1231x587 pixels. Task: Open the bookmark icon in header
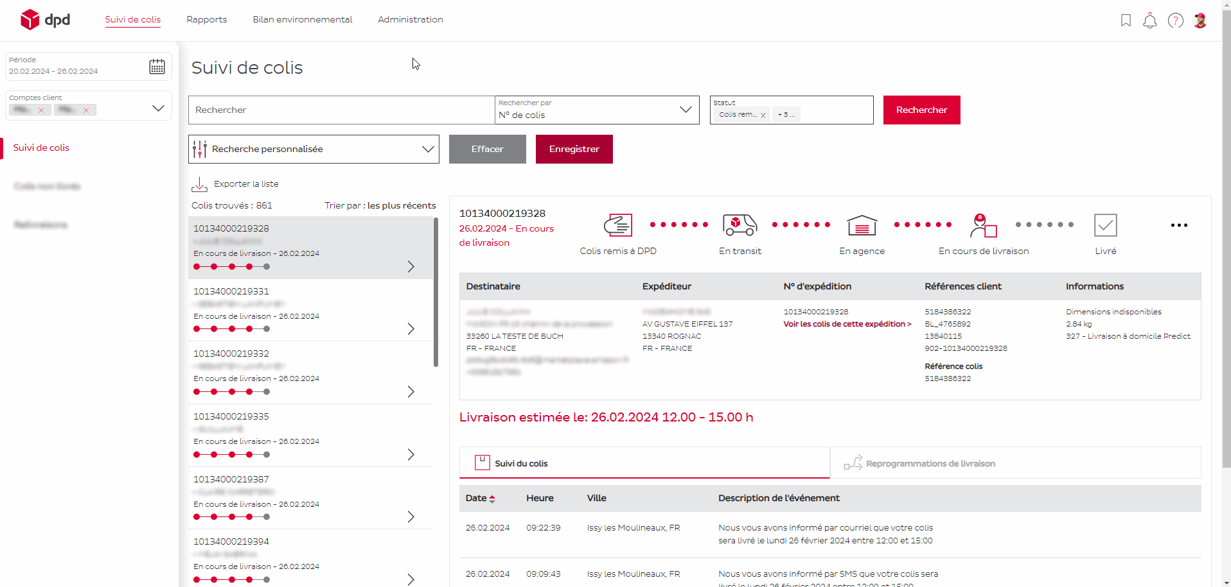point(1126,21)
